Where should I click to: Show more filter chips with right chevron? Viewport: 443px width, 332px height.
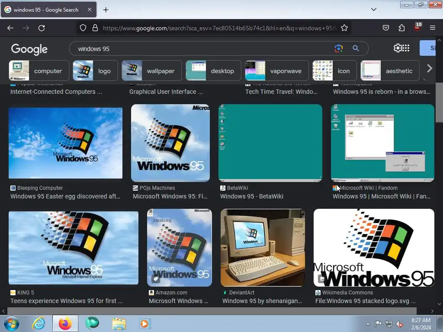point(430,68)
